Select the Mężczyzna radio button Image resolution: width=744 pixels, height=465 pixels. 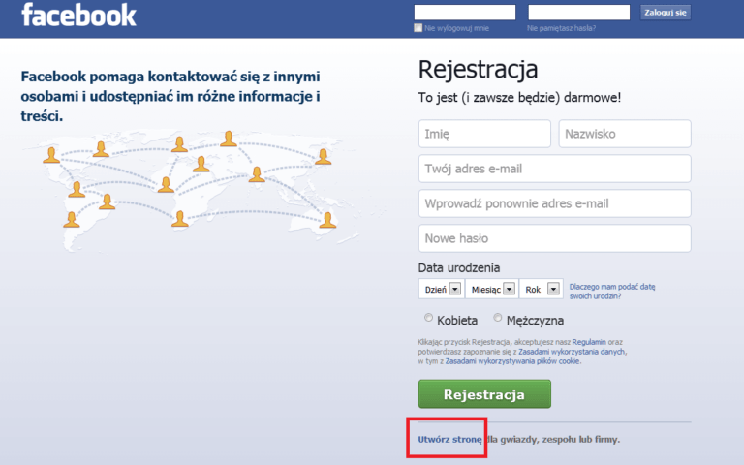tap(497, 318)
